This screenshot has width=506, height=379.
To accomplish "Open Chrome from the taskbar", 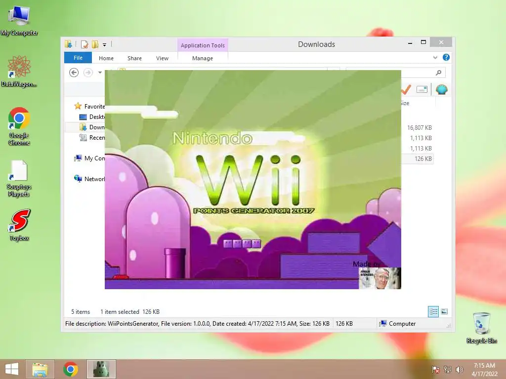I will click(x=71, y=369).
